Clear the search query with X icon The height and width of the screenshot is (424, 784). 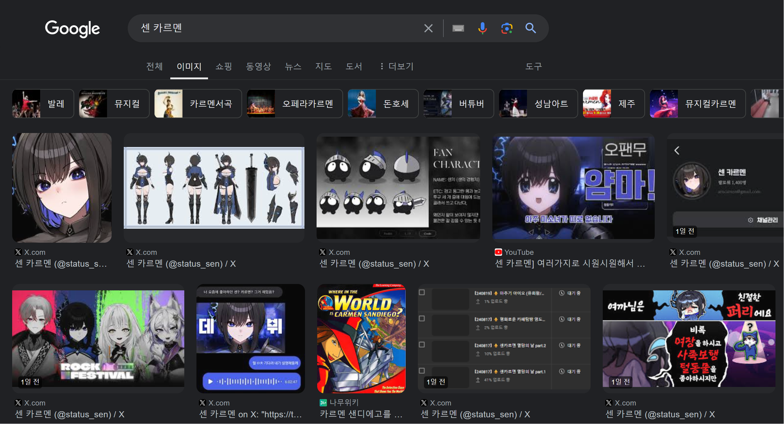pyautogui.click(x=428, y=28)
